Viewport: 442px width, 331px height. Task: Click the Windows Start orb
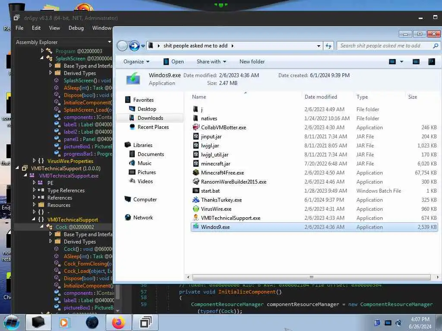(x=12, y=322)
